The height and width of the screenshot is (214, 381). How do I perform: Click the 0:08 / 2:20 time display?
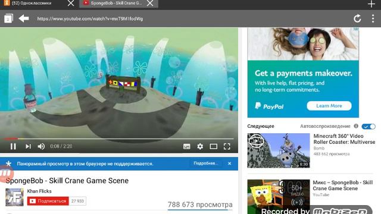61,146
